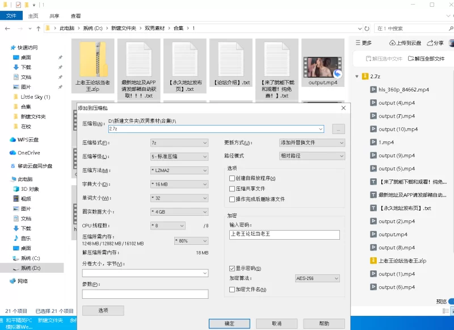Enable 加密文件名 checkbox
The height and width of the screenshot is (330, 454).
[232, 289]
